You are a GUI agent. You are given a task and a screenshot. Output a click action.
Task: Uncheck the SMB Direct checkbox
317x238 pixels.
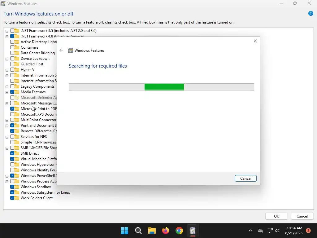pos(12,153)
